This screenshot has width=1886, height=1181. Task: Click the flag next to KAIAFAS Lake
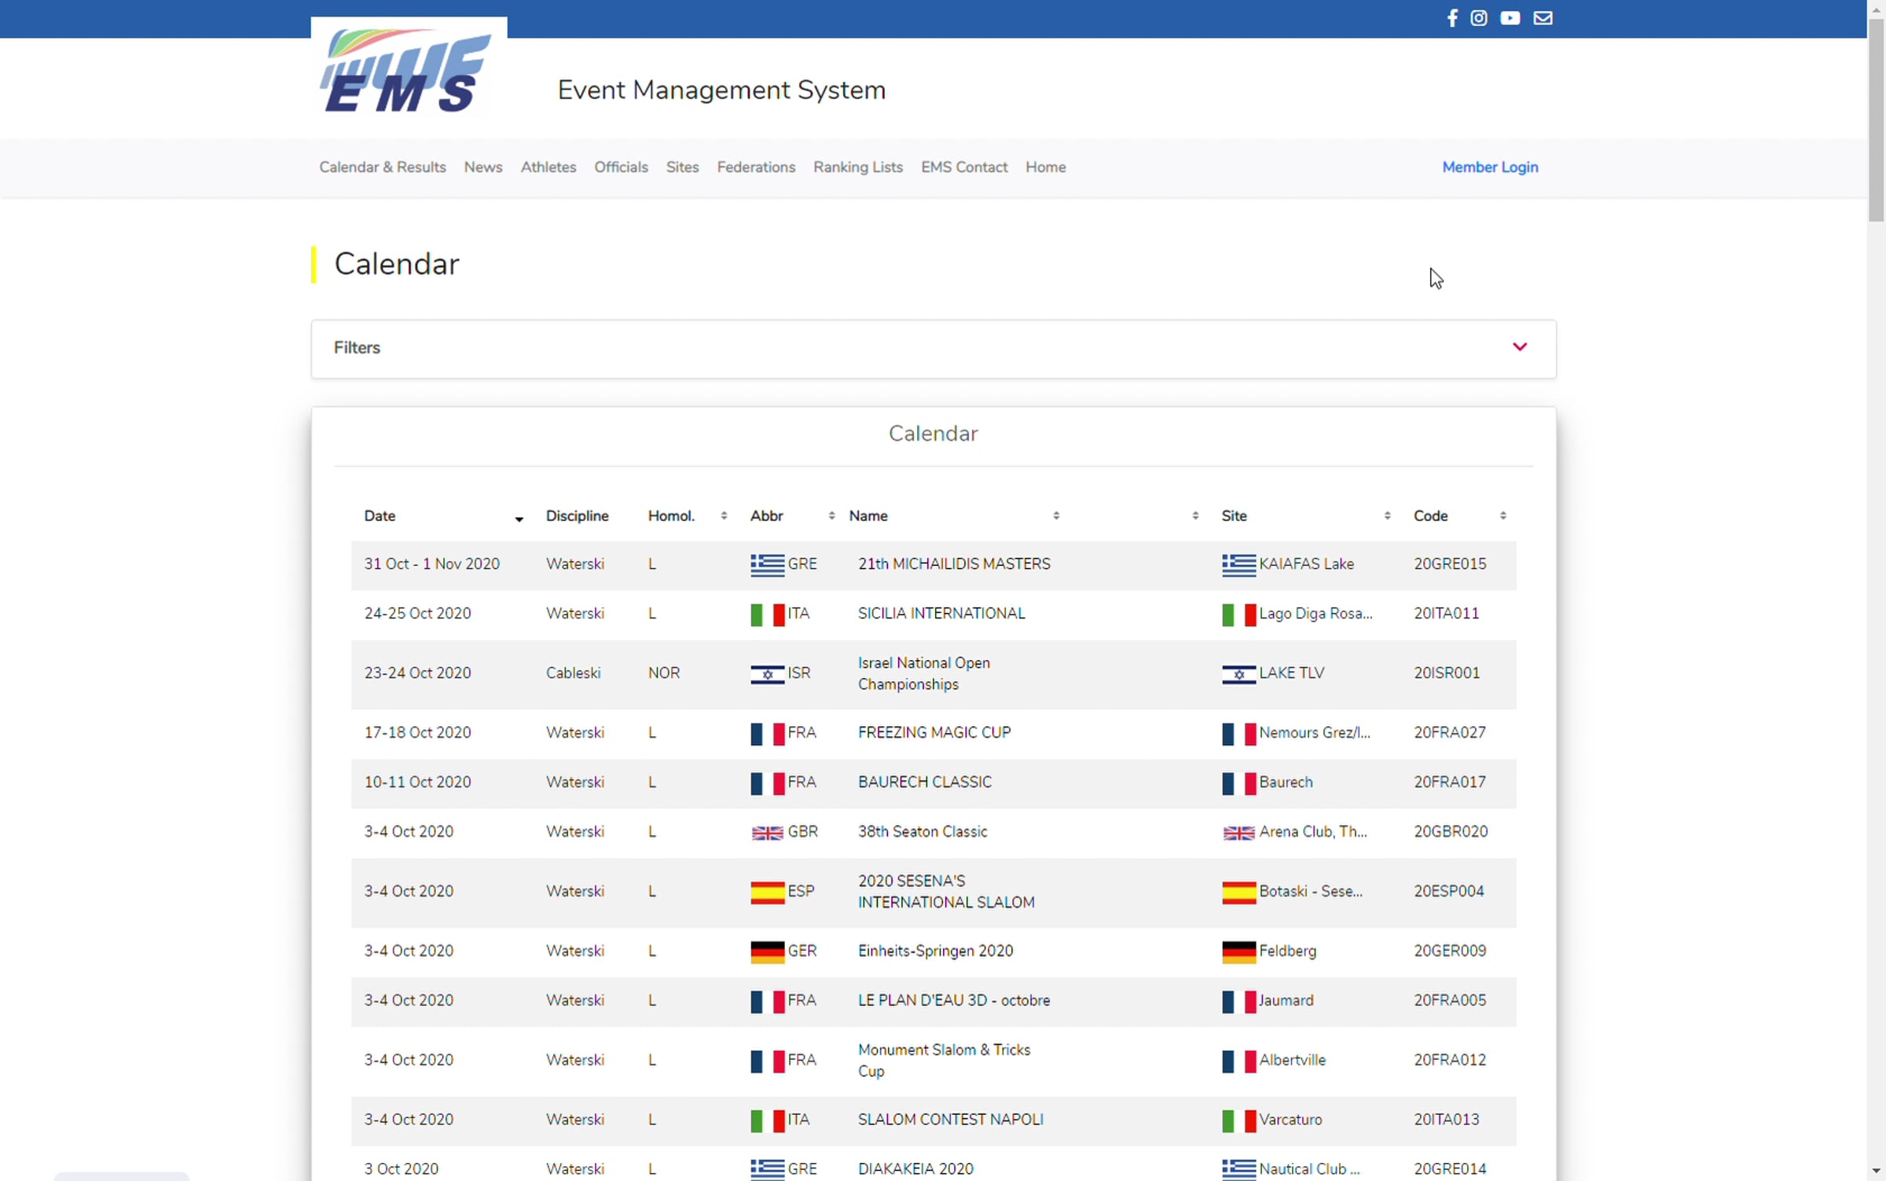[1238, 564]
